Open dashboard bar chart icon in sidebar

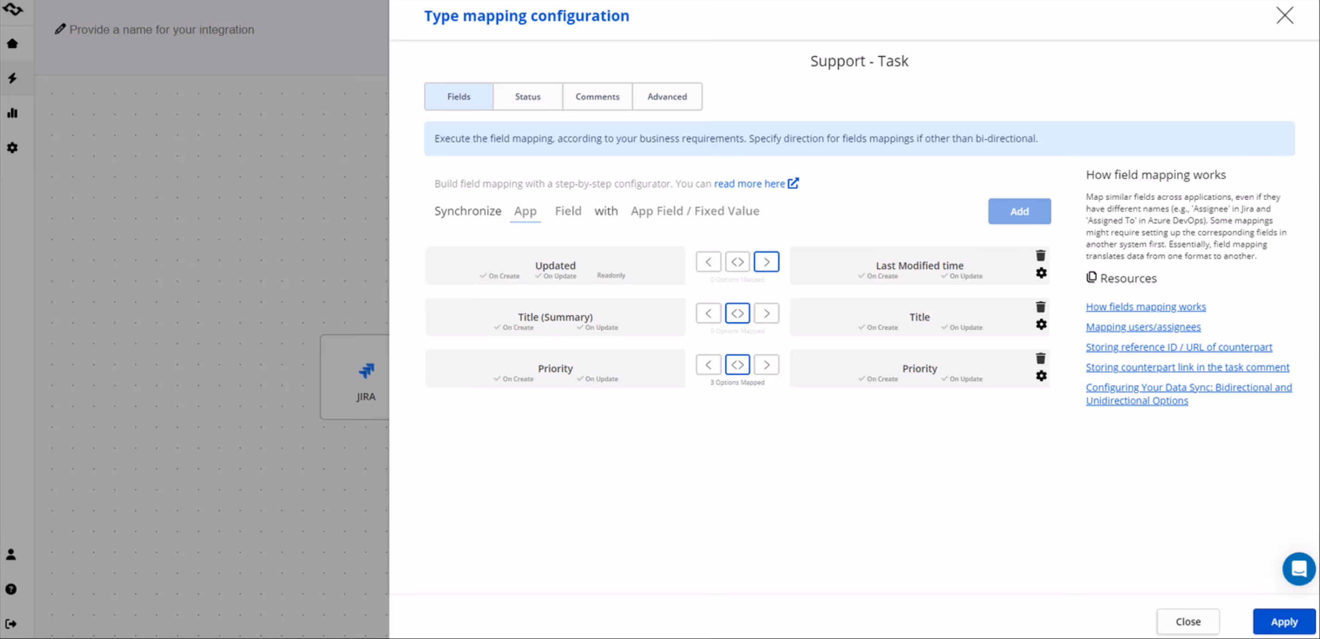(12, 113)
